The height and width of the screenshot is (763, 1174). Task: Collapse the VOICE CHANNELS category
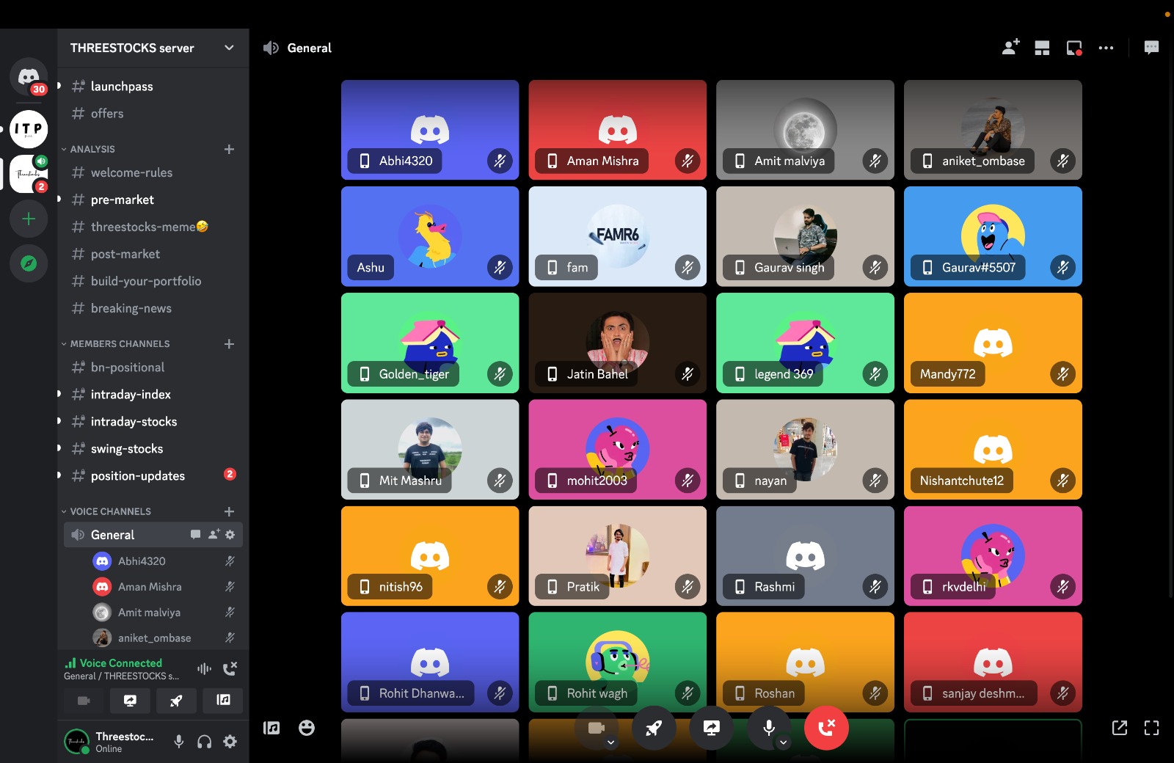point(110,511)
